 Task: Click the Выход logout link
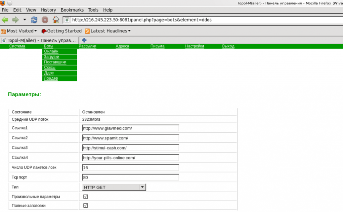click(x=228, y=46)
